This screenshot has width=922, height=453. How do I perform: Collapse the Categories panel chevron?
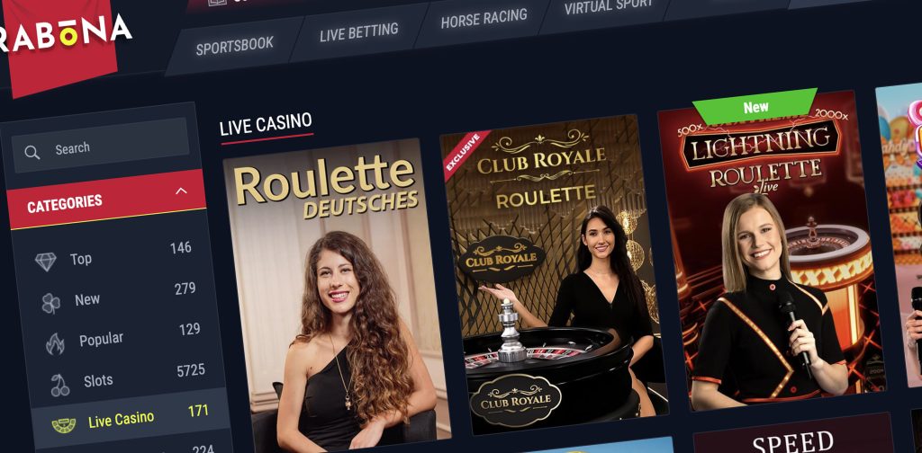pyautogui.click(x=181, y=191)
